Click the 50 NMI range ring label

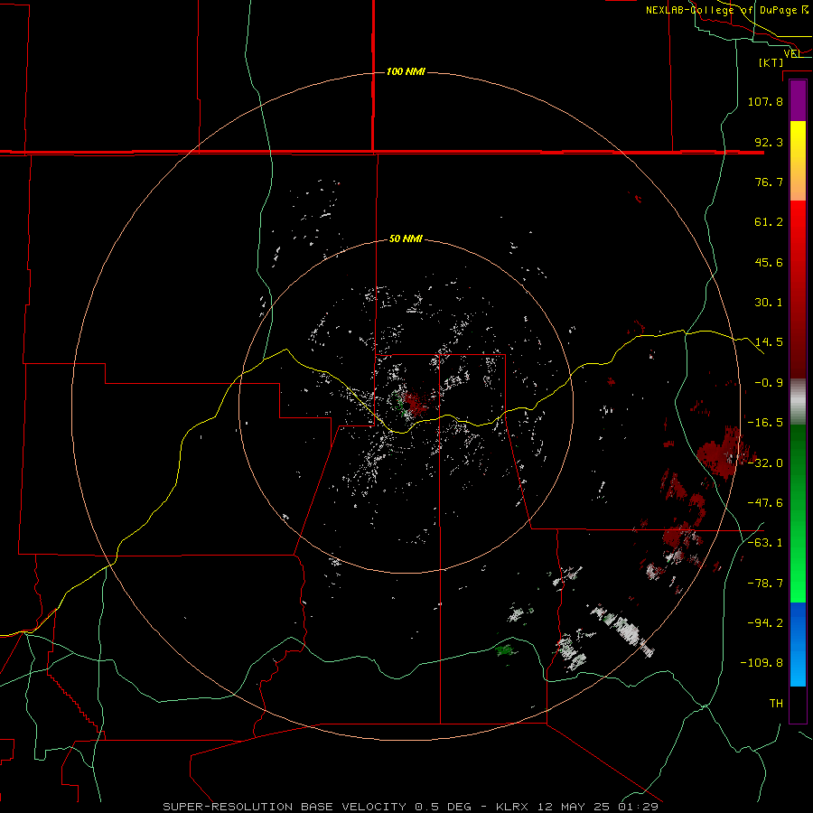click(406, 239)
